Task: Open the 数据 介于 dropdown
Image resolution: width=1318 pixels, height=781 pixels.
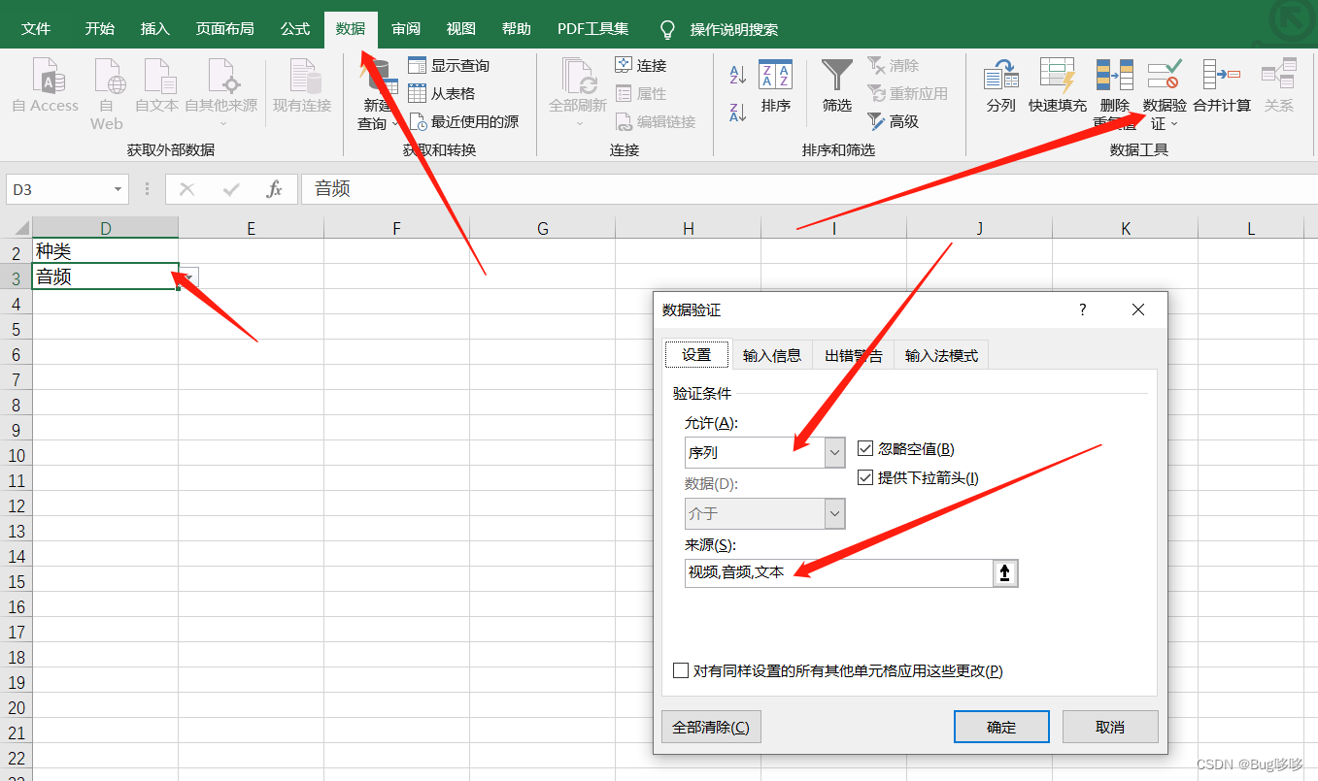Action: coord(834,513)
